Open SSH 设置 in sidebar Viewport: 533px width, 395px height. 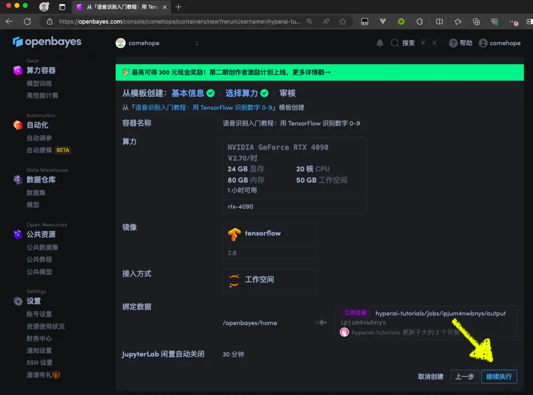[39, 363]
